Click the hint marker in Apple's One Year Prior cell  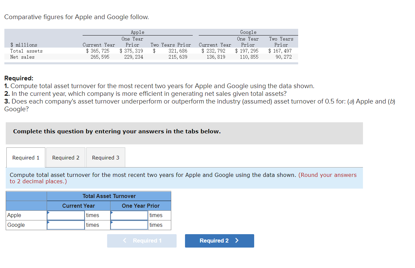[112, 213]
